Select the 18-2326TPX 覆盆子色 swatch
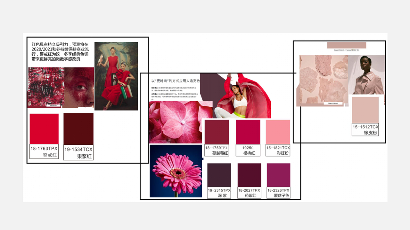 tap(278, 175)
